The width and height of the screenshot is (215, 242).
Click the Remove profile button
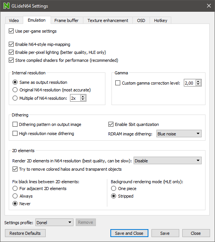coord(86,222)
